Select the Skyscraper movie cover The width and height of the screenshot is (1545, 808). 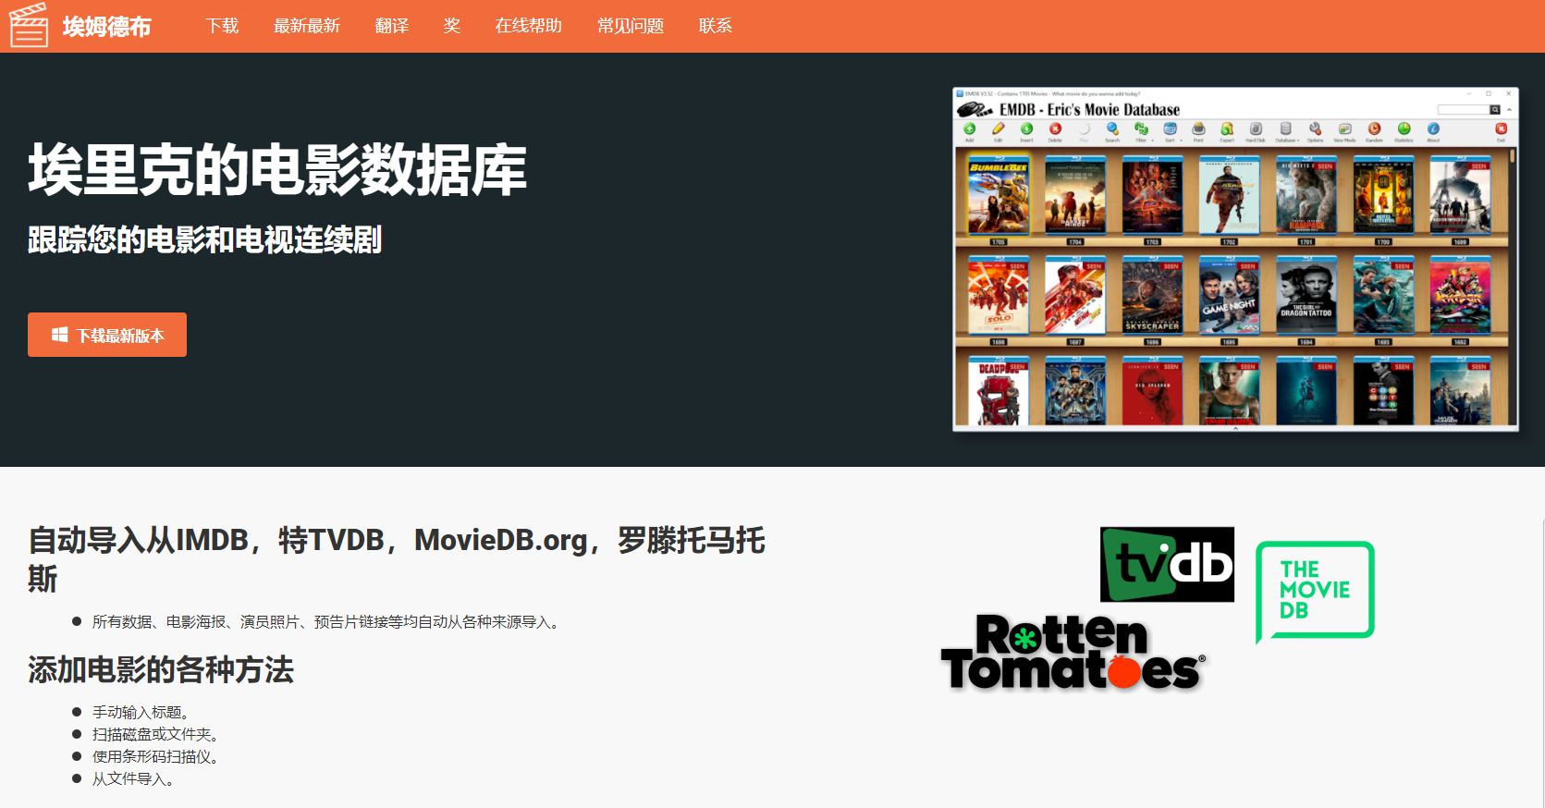coord(1152,296)
